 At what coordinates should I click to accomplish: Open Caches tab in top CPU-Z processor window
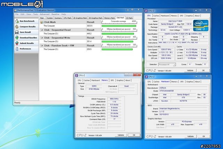[x=156, y=16]
